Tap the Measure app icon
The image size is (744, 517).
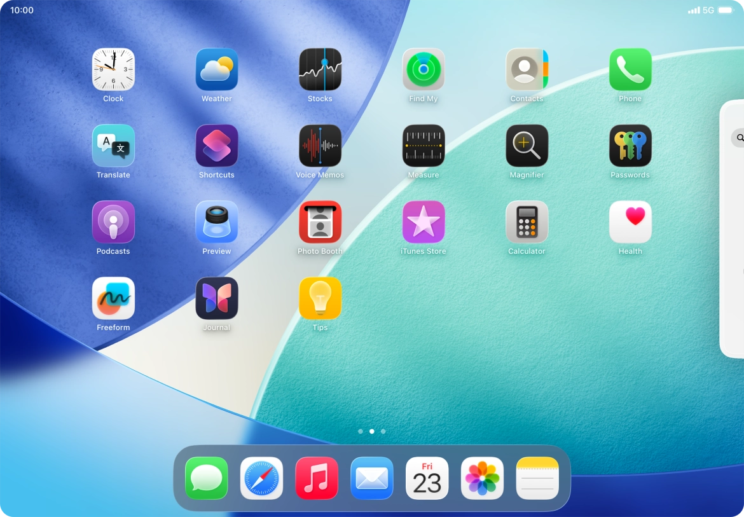coord(424,146)
